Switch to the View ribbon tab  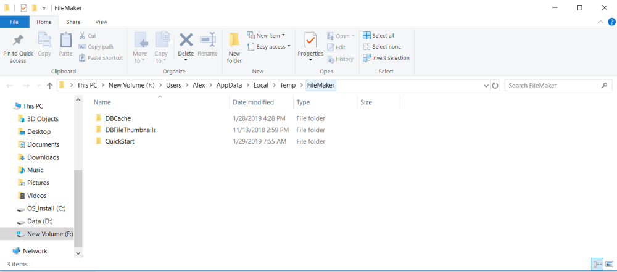click(x=101, y=22)
